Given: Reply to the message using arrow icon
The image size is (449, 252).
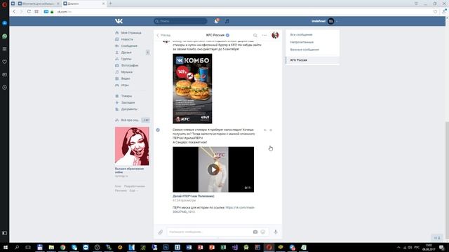Looking at the screenshot, I should tap(265, 130).
